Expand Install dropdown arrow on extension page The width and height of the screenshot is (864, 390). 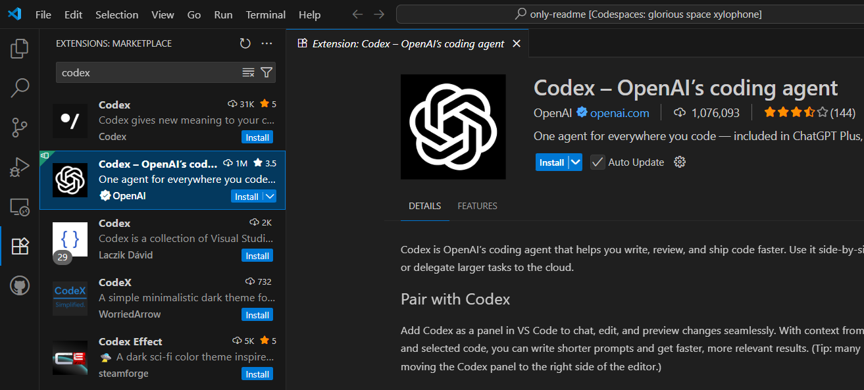coord(576,162)
